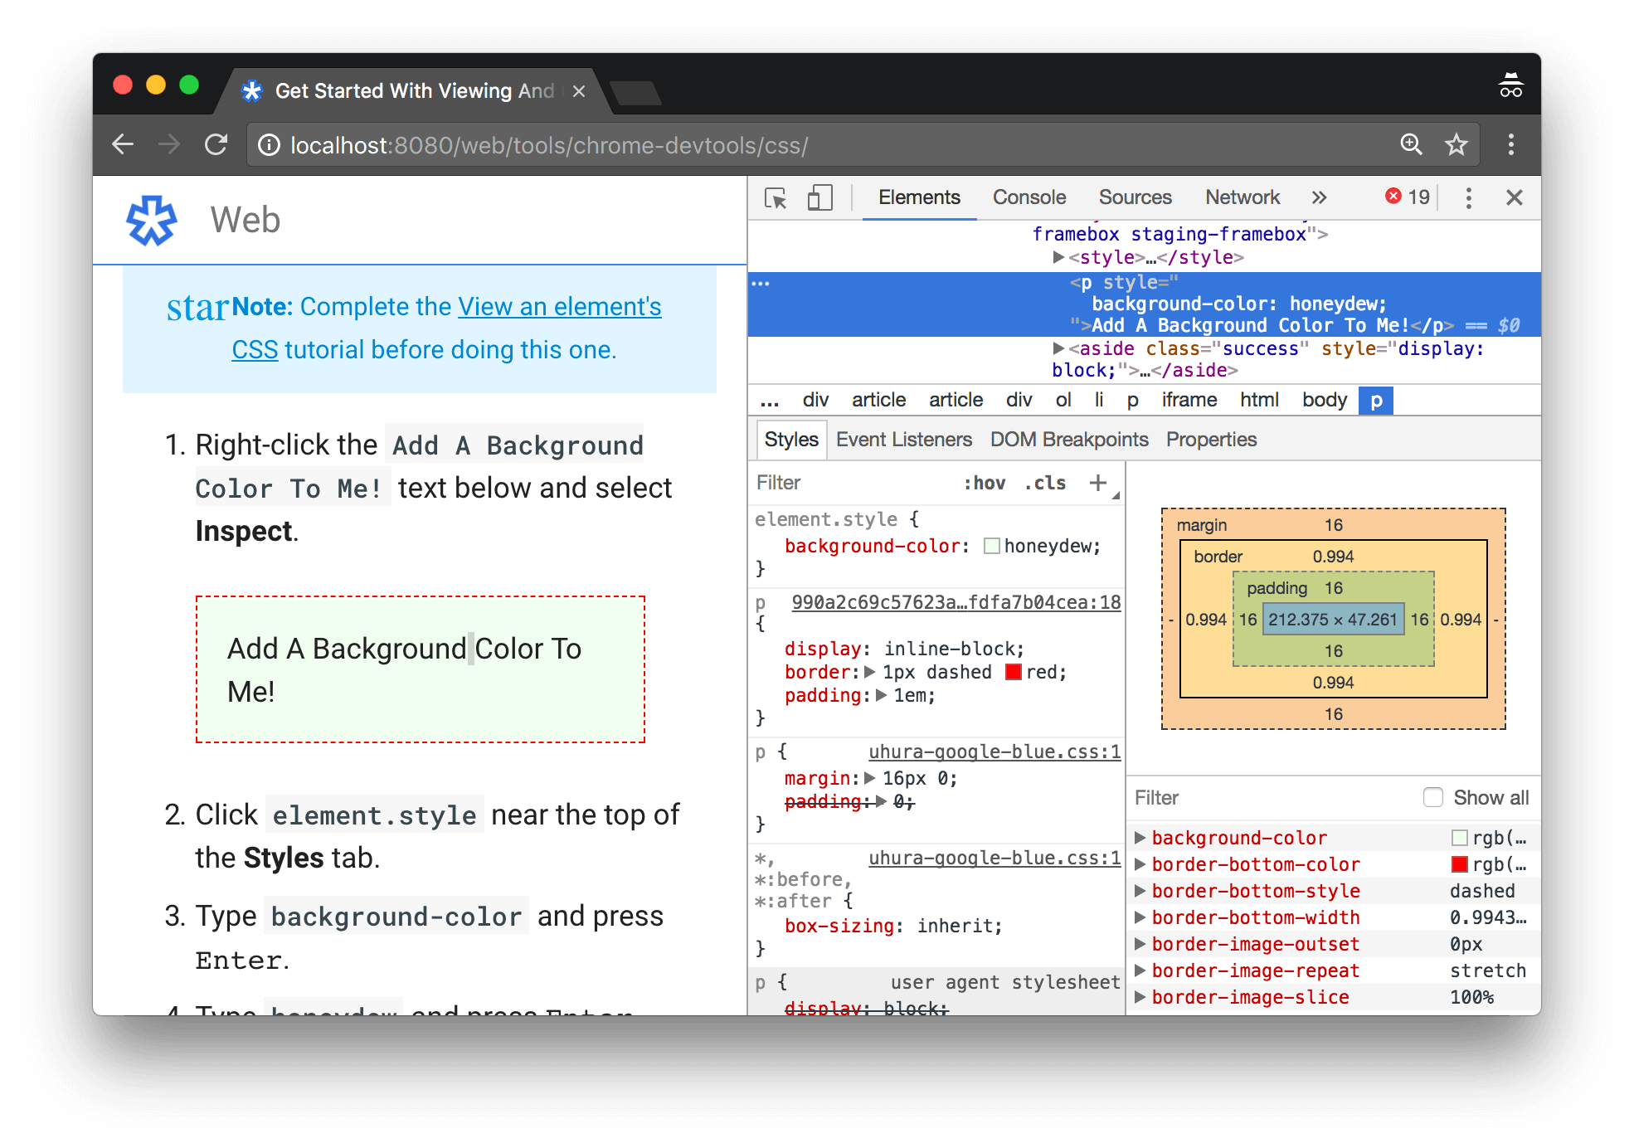The image size is (1634, 1148).
Task: Expand the border-bottom-color computed property
Action: [x=1140, y=864]
